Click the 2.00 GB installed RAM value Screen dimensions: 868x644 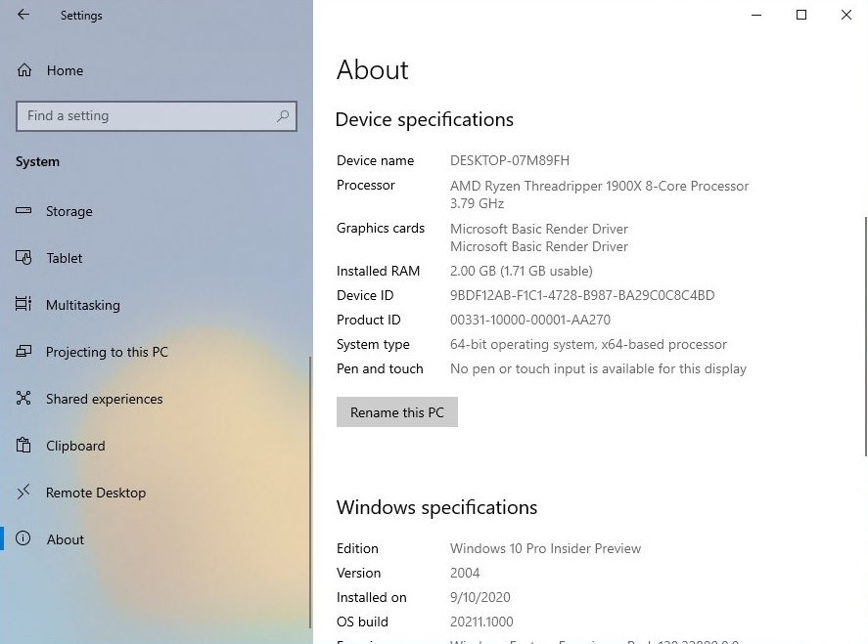coord(521,271)
